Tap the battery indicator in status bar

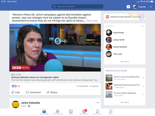(152, 2)
